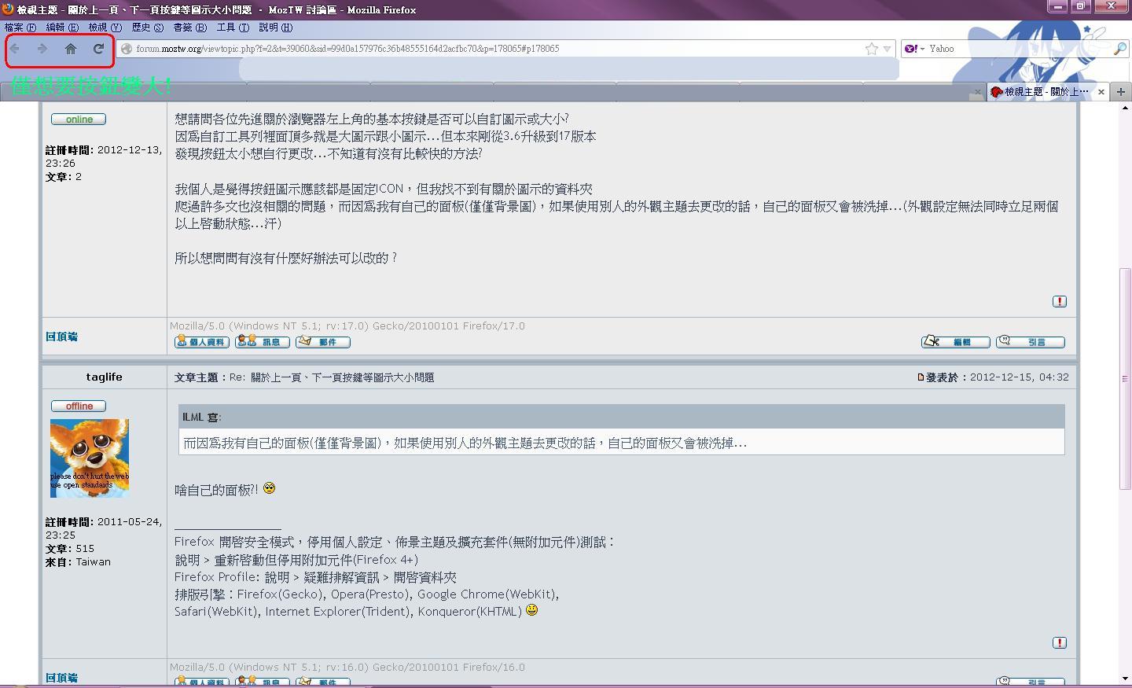Reload the page with the refresh icon
Viewport: 1132px width, 688px height.
coord(98,49)
